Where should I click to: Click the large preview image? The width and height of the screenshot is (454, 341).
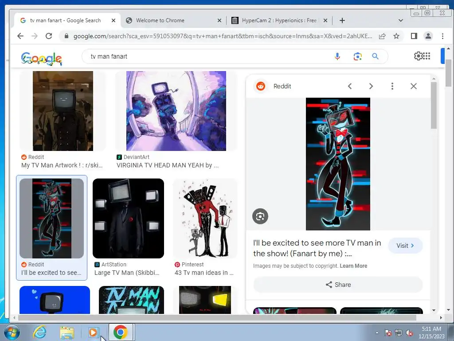(x=338, y=164)
